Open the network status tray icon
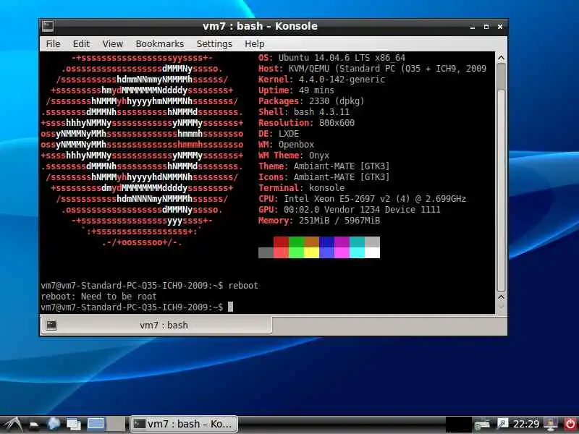579x434 pixels. coord(482,424)
